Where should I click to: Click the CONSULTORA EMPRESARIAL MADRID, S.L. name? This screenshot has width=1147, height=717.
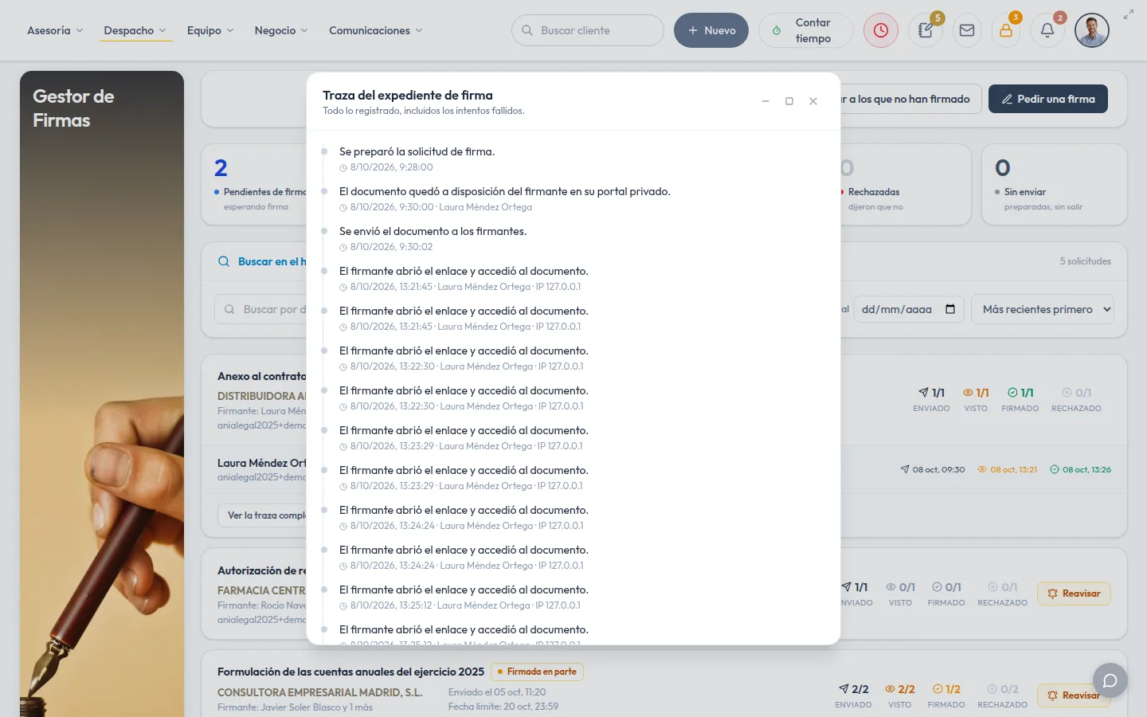pos(320,692)
